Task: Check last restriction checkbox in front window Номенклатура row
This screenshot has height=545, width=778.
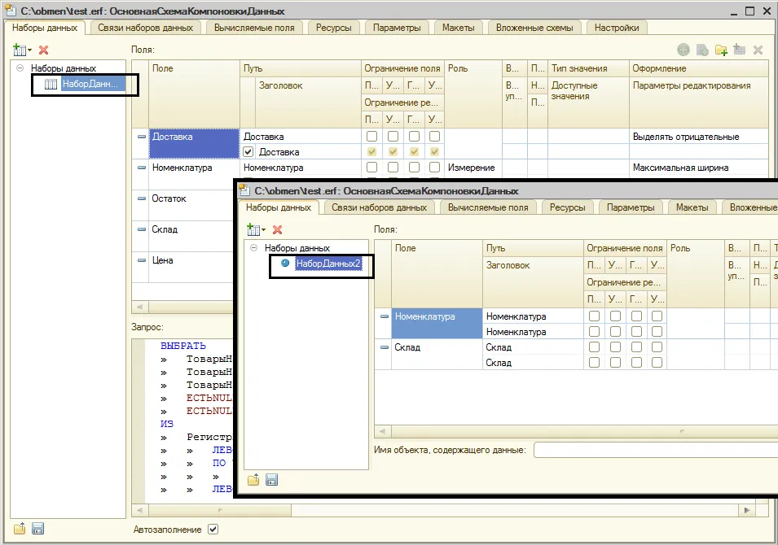Action: [x=657, y=316]
